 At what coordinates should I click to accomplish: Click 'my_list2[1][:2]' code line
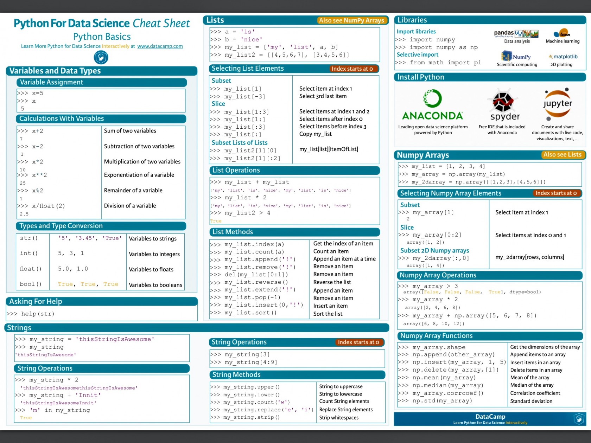tap(245, 159)
